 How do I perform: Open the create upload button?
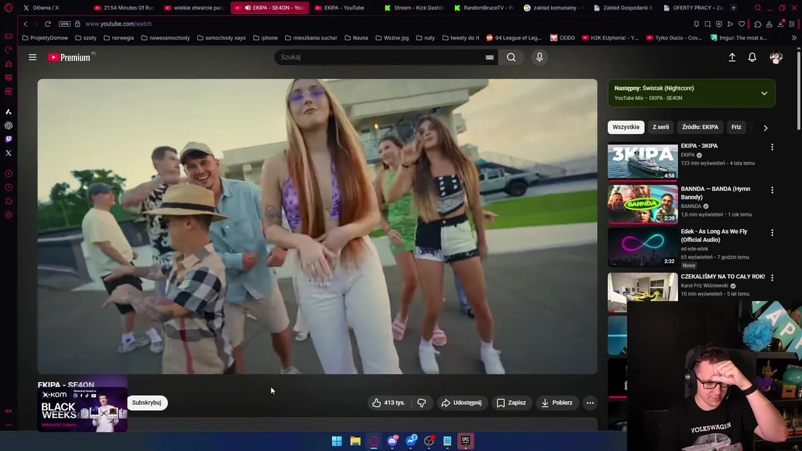point(732,57)
